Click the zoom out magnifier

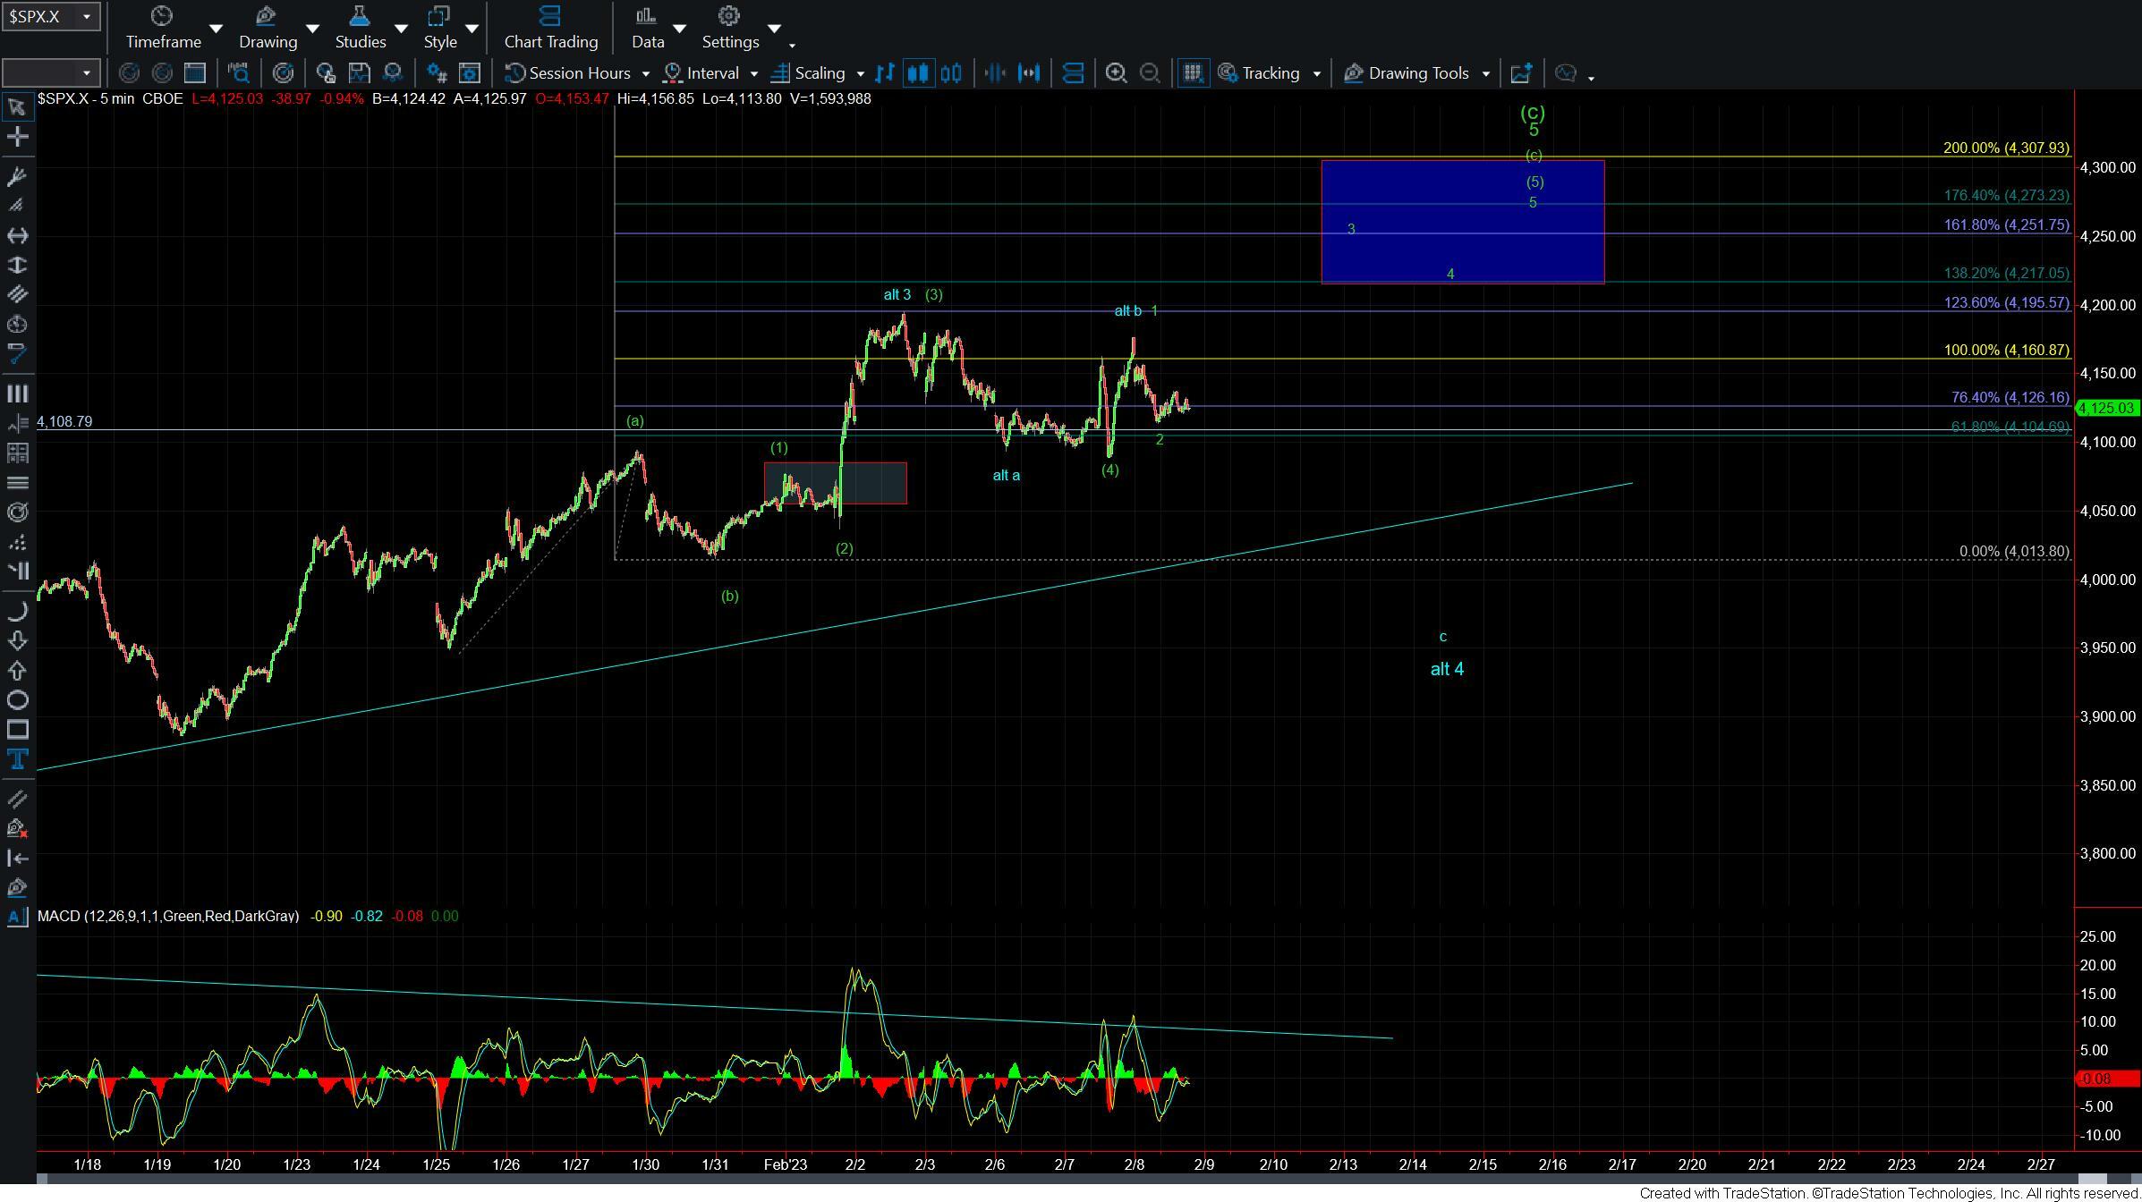tap(1150, 73)
